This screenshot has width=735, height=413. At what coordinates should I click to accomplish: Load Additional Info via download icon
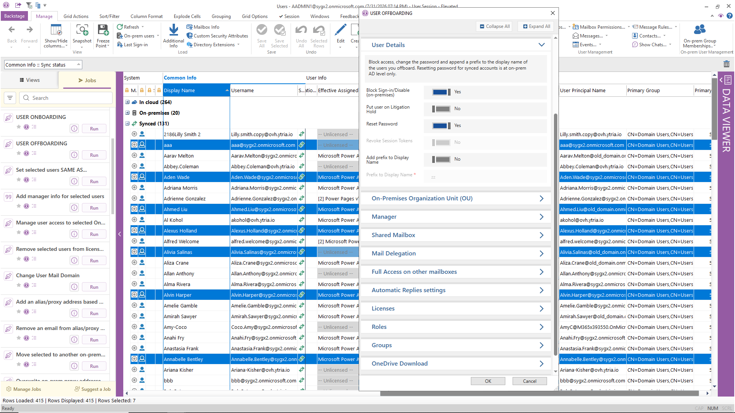[173, 30]
